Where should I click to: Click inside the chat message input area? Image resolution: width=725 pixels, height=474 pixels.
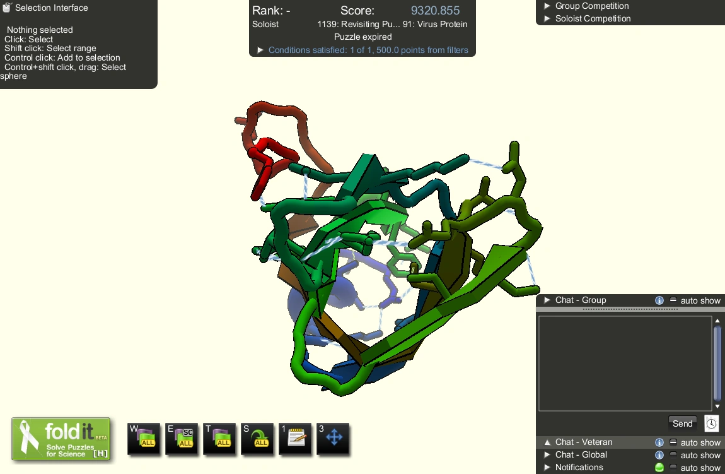(624, 363)
